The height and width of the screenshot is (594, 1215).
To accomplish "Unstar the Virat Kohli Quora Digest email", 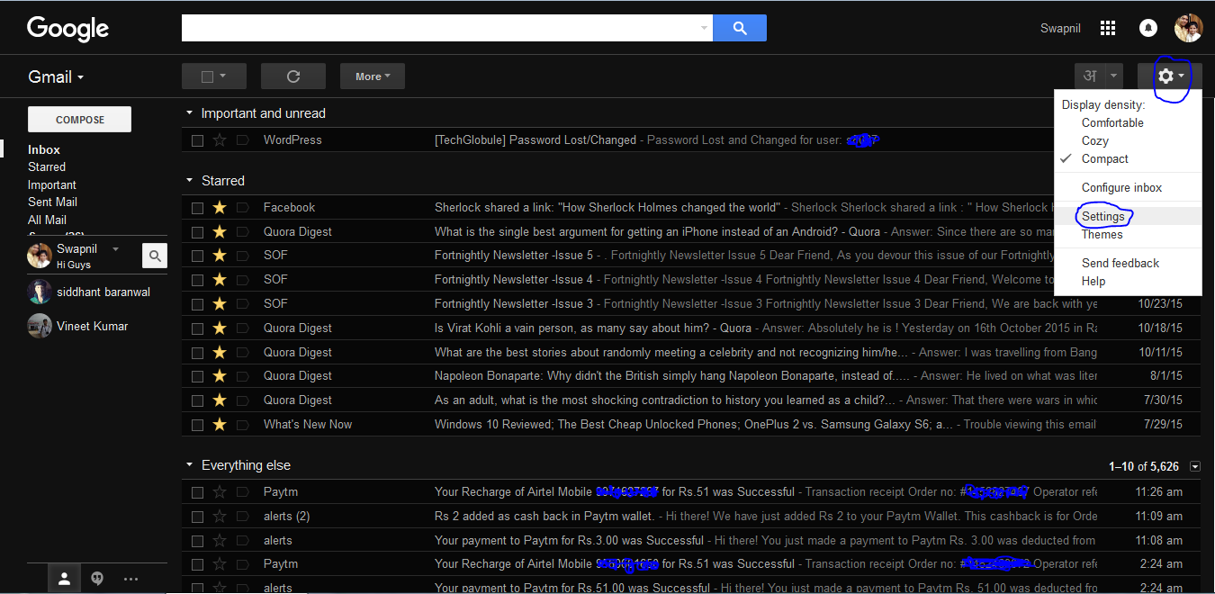I will point(220,328).
